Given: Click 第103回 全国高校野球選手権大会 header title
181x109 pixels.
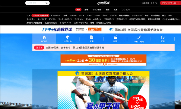Looking at the screenshot, I should click(136, 30).
